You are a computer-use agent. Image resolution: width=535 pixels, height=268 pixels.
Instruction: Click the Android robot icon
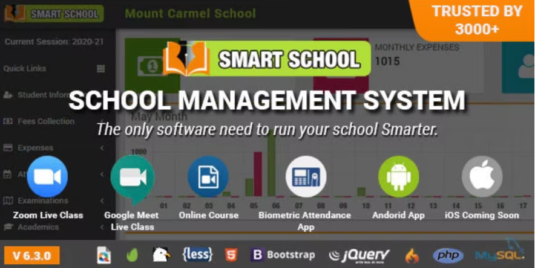click(x=398, y=176)
